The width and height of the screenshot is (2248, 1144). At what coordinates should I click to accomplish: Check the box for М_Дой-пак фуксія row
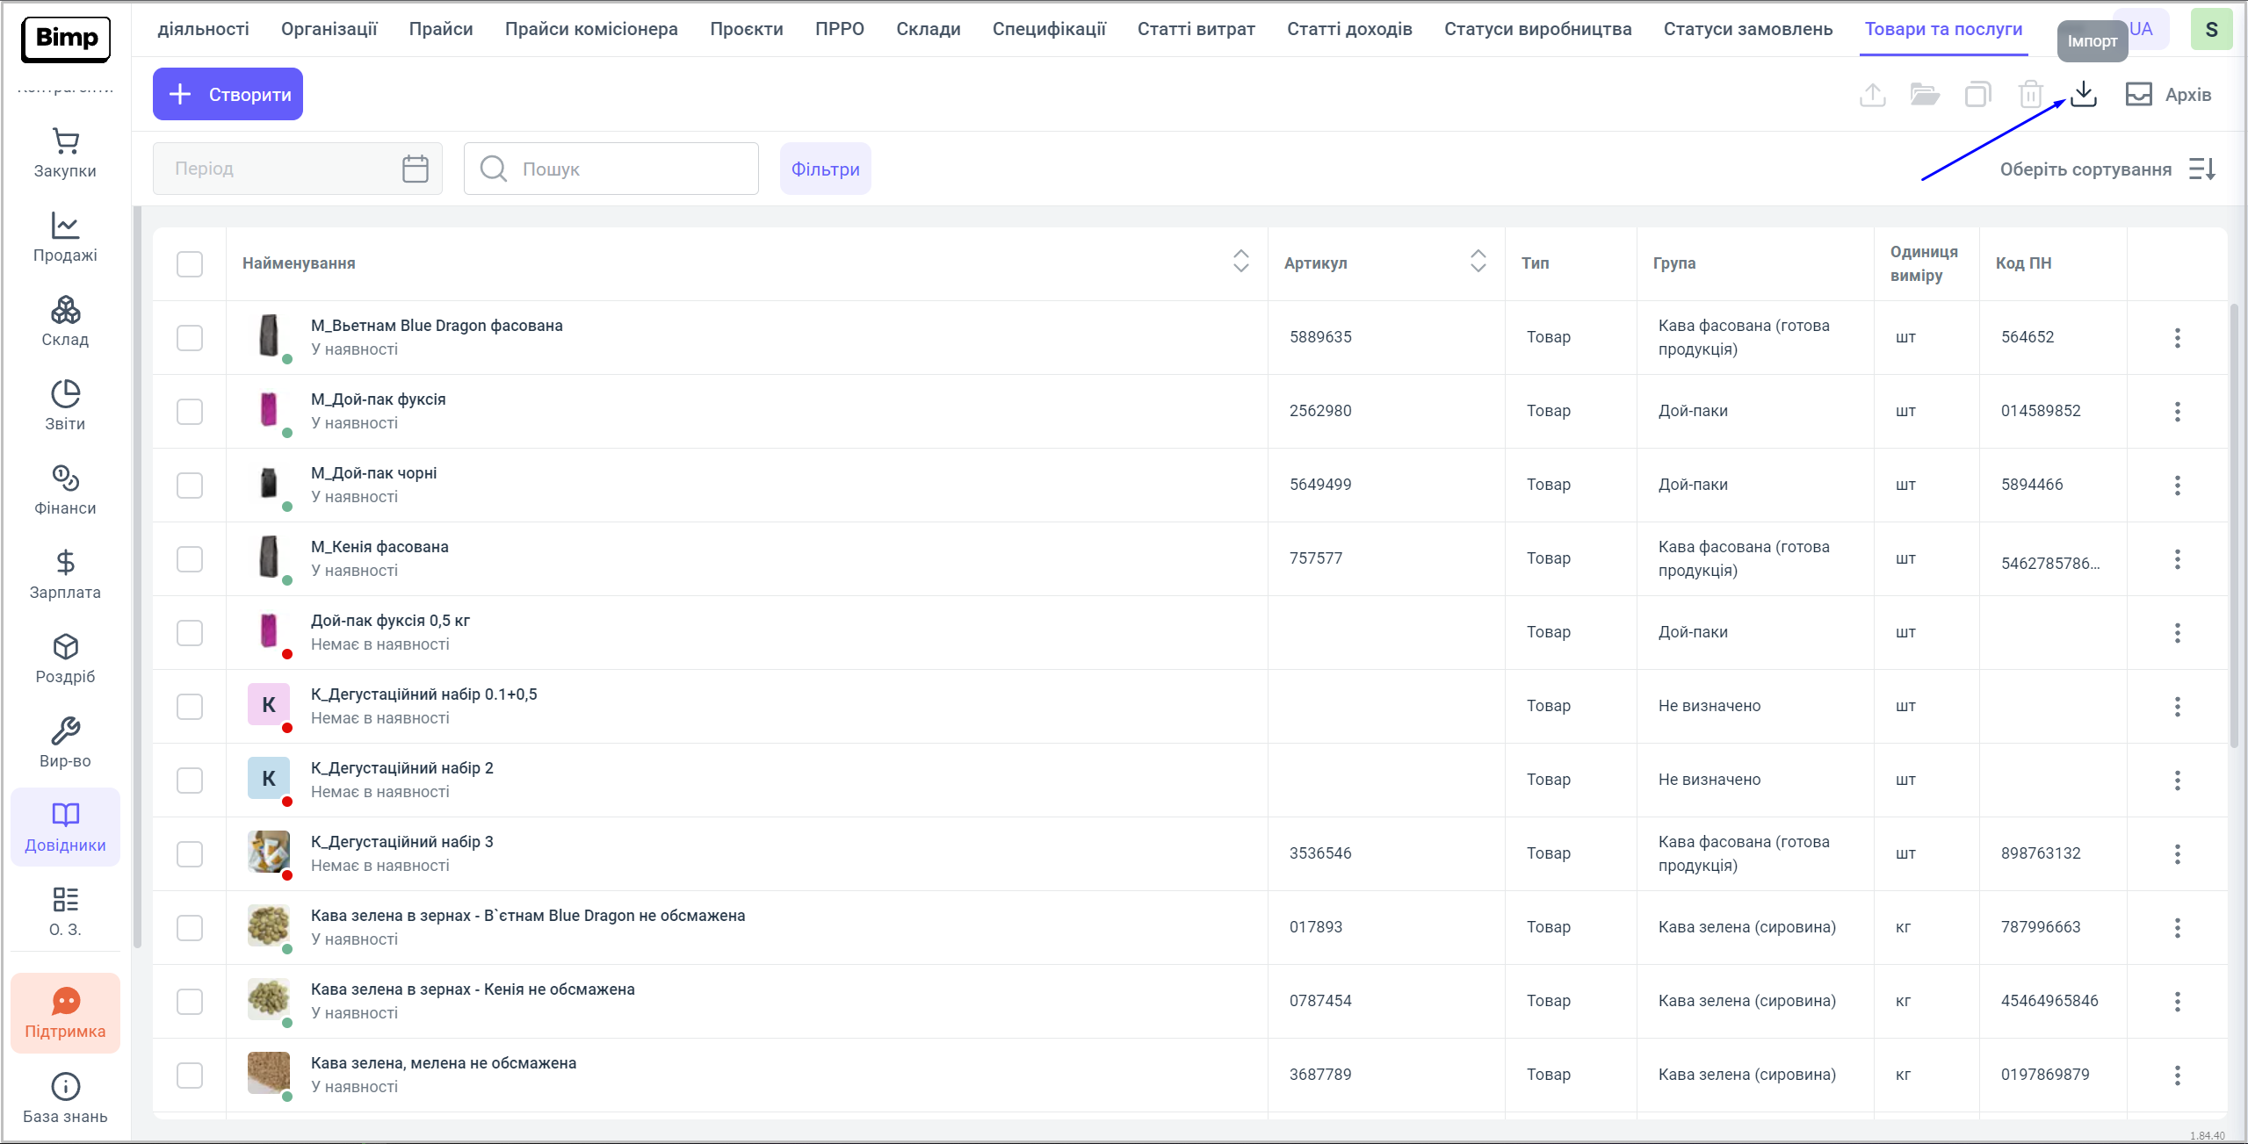(190, 411)
